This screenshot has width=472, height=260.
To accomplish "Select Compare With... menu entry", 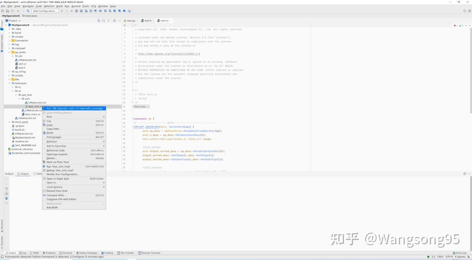I will [74, 195].
